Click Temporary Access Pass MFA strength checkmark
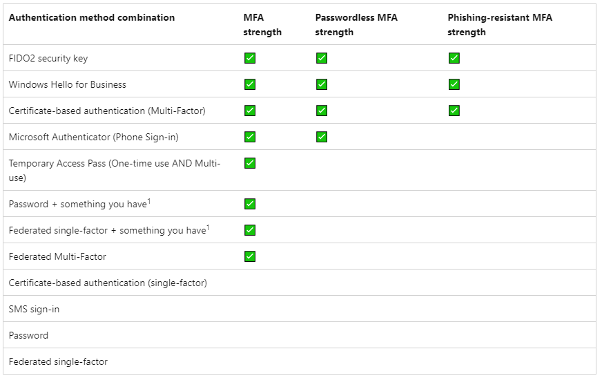 click(x=250, y=163)
